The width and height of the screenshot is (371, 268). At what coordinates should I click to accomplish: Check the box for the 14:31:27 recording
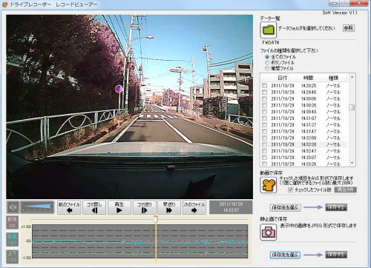coord(264,124)
